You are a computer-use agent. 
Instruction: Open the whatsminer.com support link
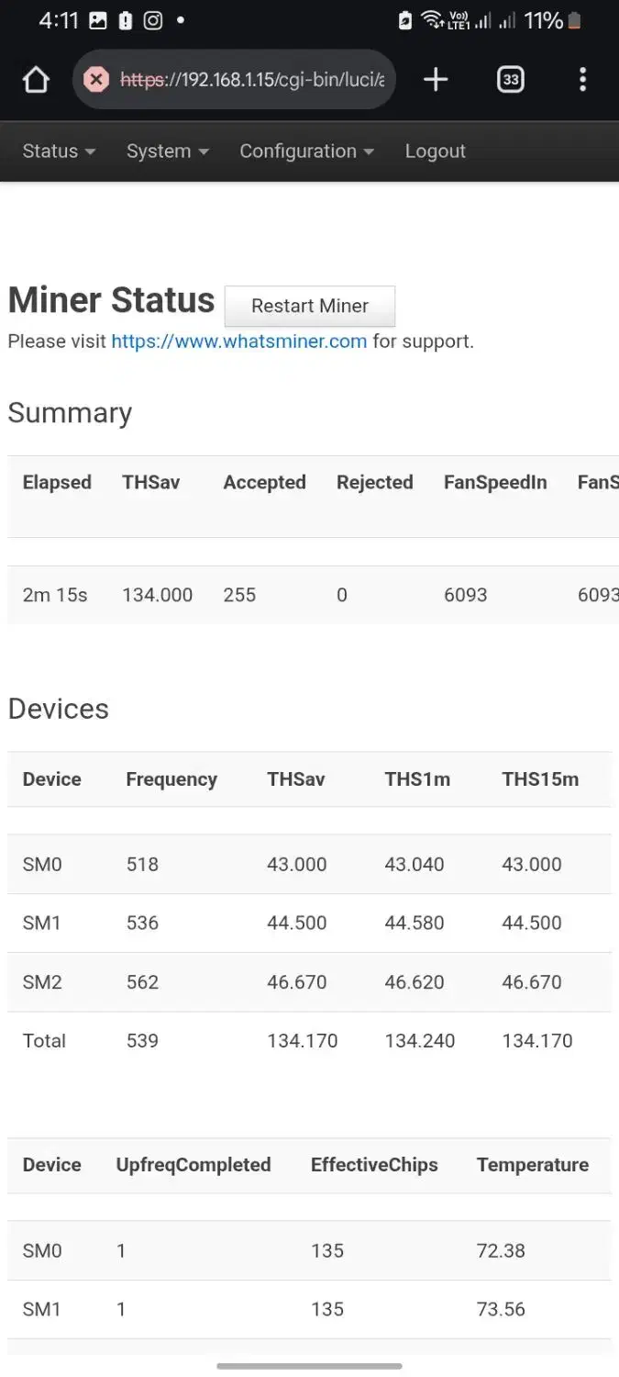239,341
